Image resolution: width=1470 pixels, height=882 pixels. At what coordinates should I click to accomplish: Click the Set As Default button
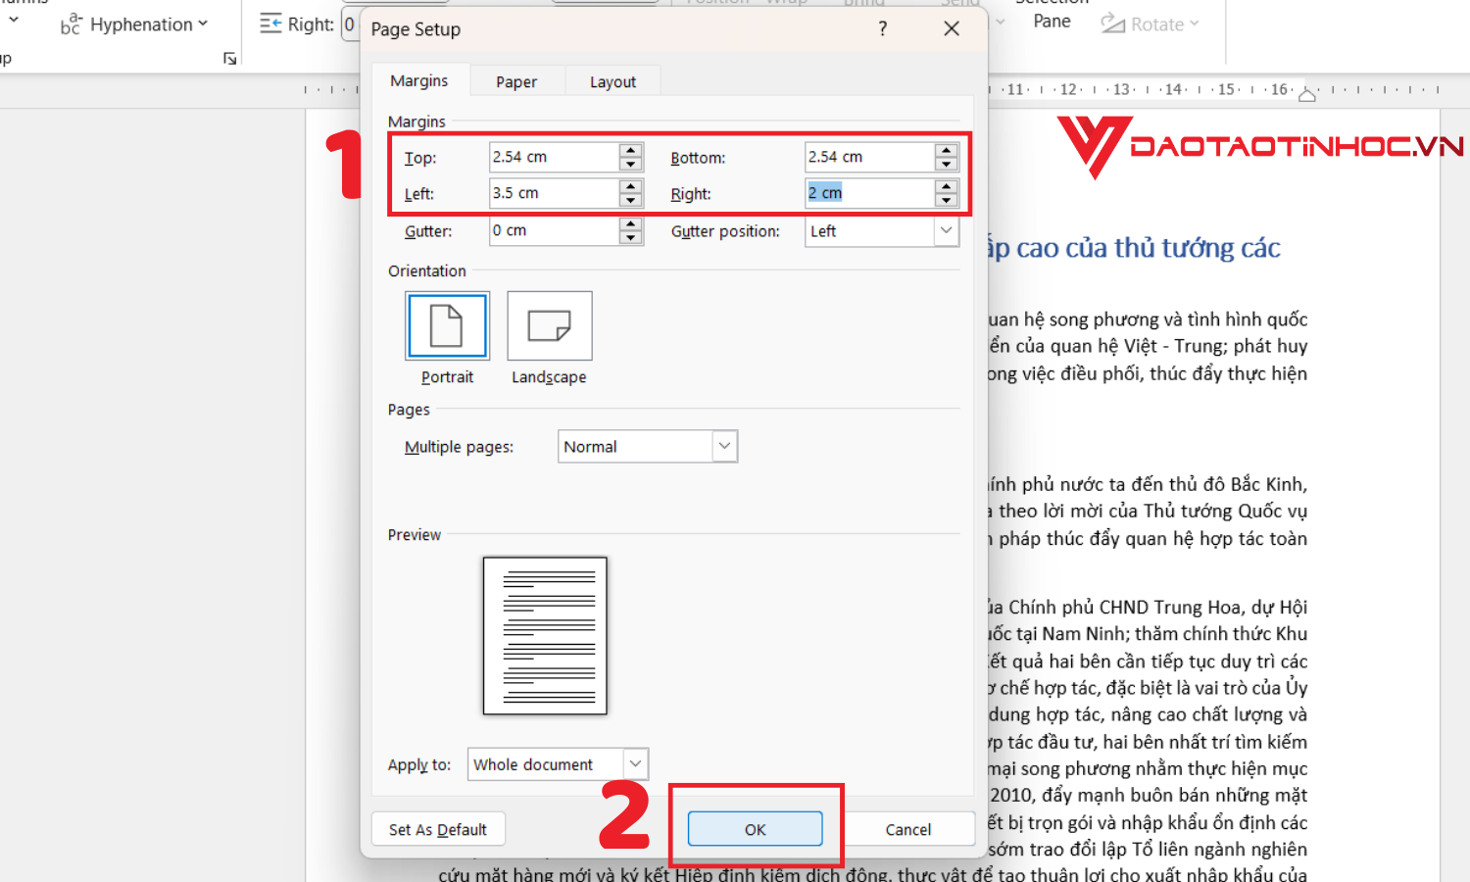pos(438,829)
